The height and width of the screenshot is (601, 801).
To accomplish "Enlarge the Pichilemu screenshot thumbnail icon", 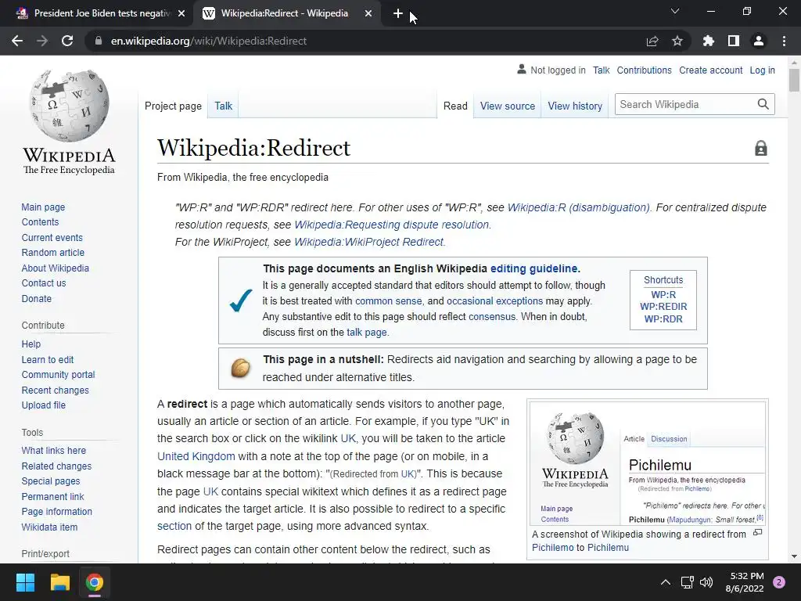I will (x=757, y=532).
